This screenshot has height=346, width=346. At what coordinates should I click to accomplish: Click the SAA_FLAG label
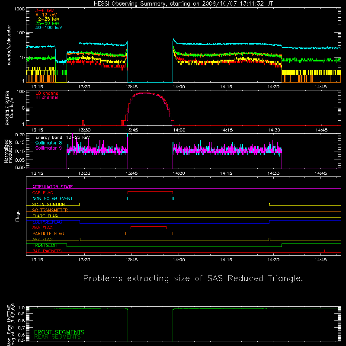click(x=42, y=227)
